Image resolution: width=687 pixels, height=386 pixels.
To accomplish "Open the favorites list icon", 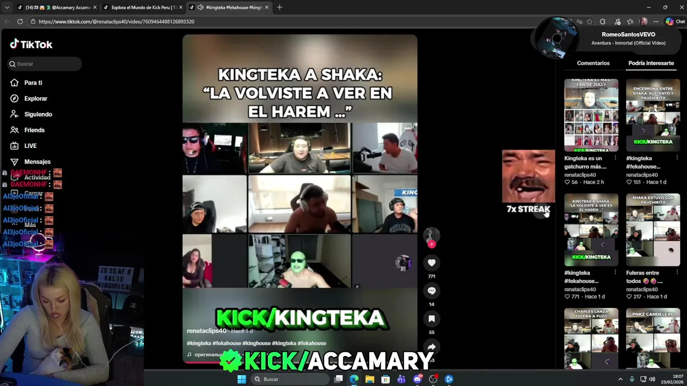I will [630, 21].
